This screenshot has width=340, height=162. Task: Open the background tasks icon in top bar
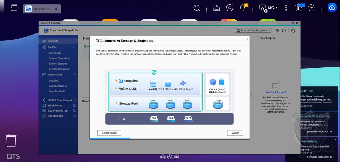(x=216, y=8)
